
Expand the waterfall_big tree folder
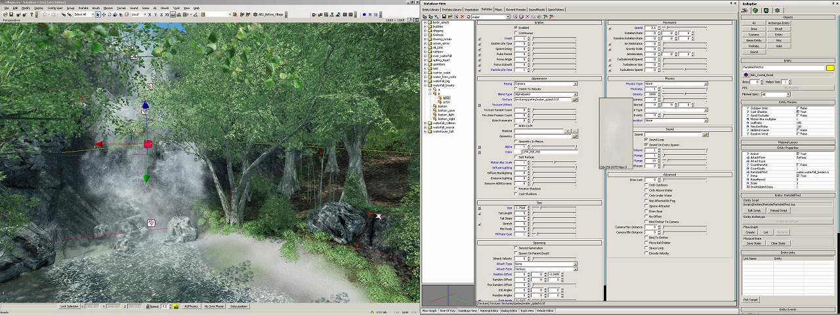[x=427, y=81]
